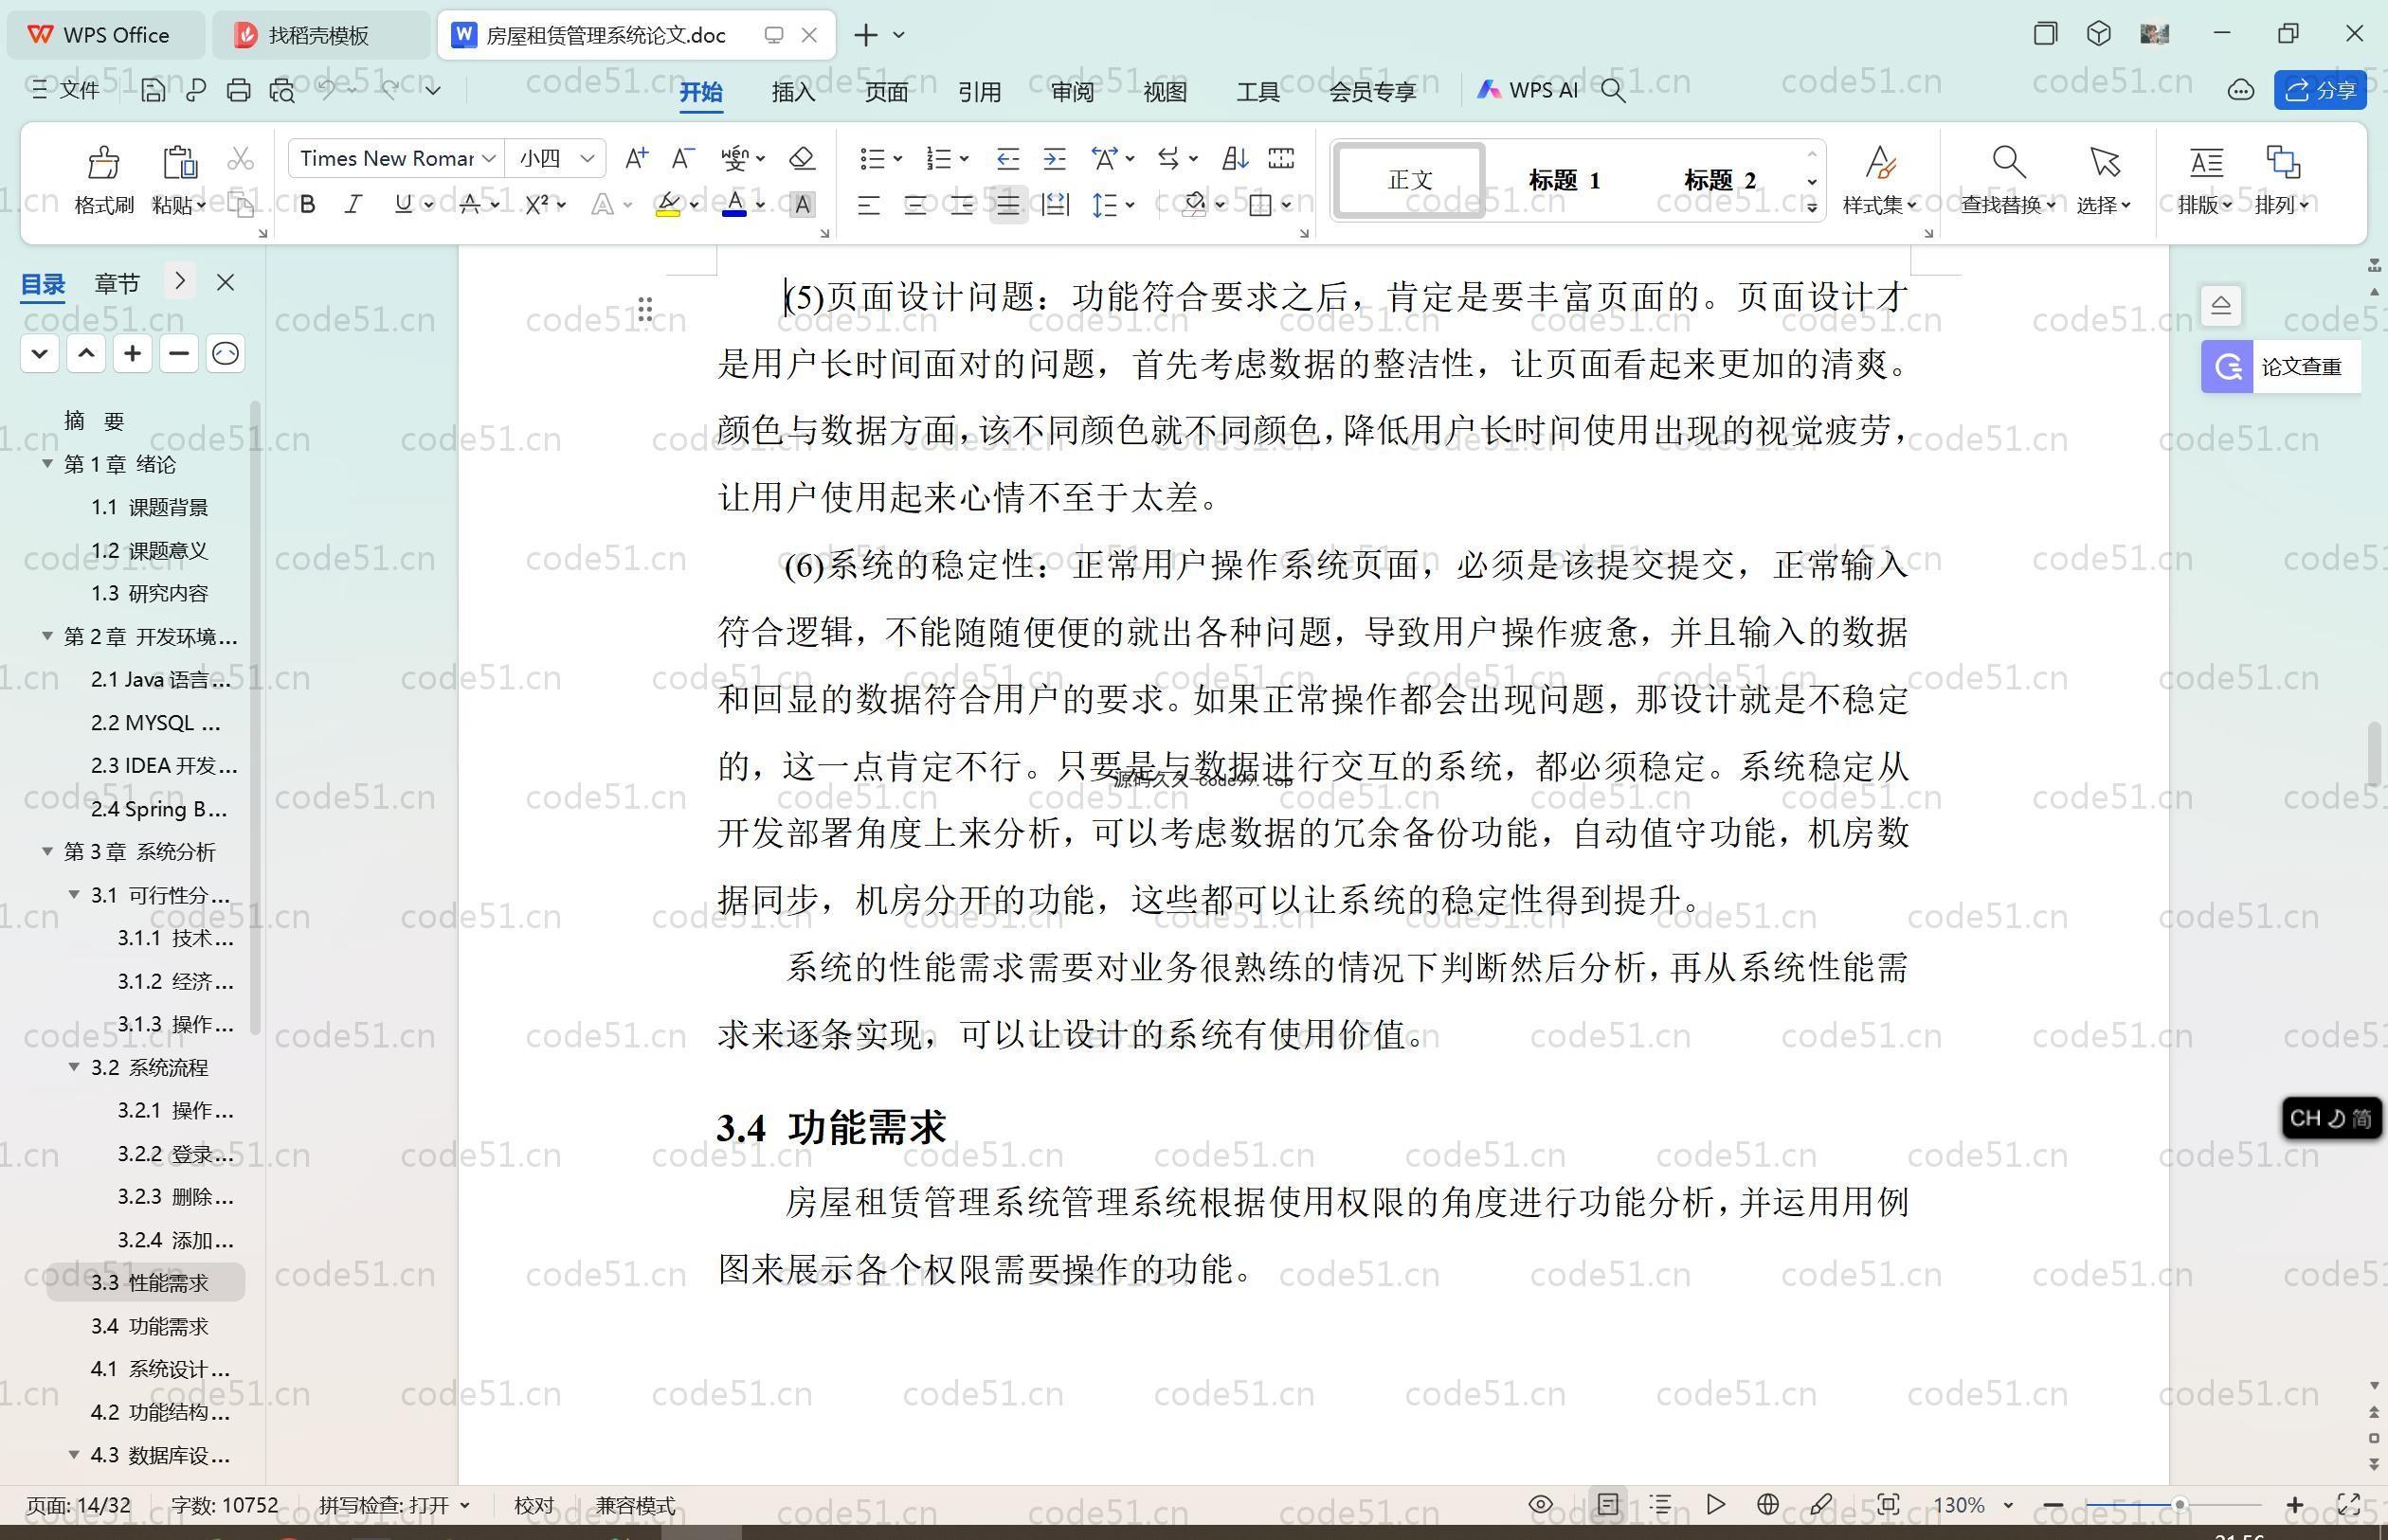Open the font name dropdown
The height and width of the screenshot is (1540, 2388).
[489, 158]
